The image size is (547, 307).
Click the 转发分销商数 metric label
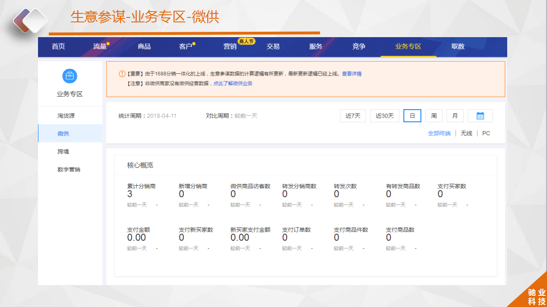point(299,186)
